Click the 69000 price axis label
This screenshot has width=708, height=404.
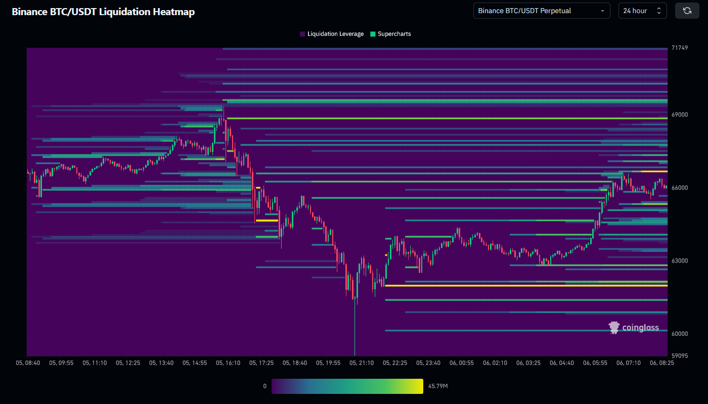tap(680, 115)
